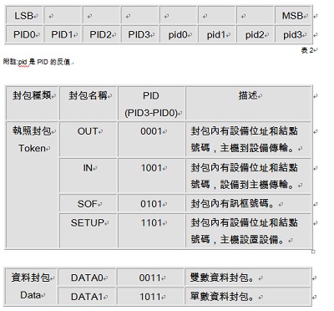Click the 0101 PID value
334x311 pixels.
(151, 203)
